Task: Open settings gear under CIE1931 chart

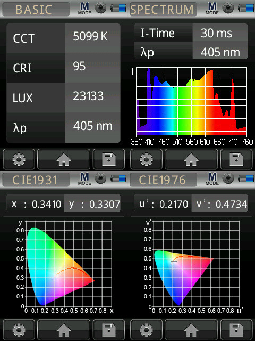Action: (x=19, y=330)
